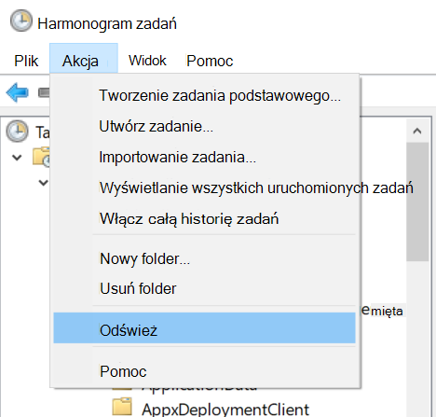The height and width of the screenshot is (417, 436).
Task: Click the vertical scrollbar thumb
Action: (417, 202)
